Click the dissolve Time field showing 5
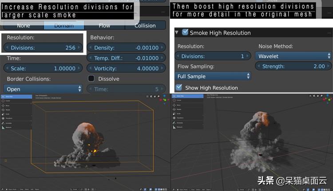This screenshot has height=191, width=333. 126,89
